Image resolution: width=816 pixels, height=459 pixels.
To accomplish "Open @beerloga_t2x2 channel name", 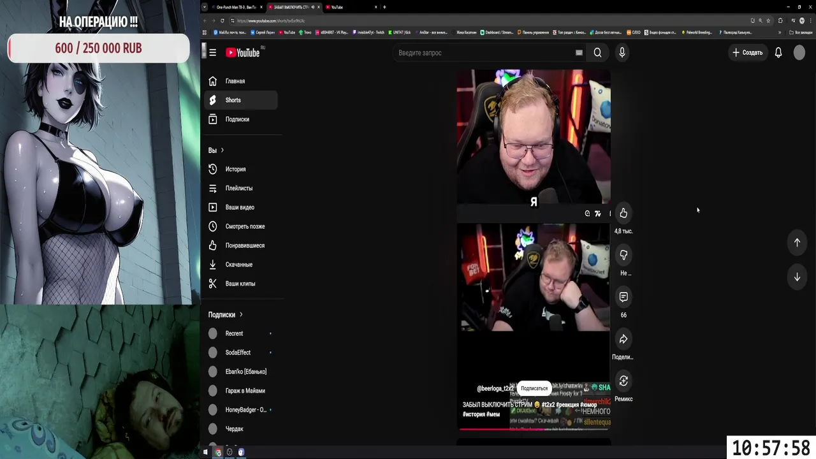I will (x=495, y=388).
